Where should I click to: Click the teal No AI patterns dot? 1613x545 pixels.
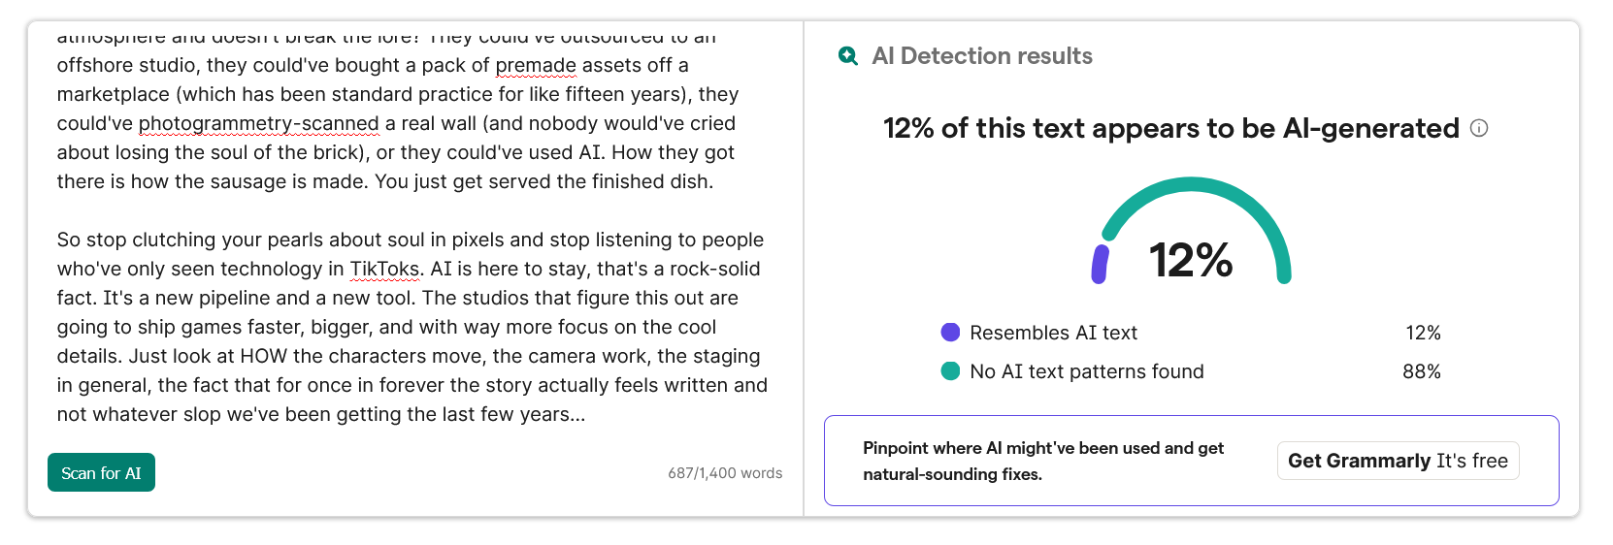pyautogui.click(x=950, y=371)
